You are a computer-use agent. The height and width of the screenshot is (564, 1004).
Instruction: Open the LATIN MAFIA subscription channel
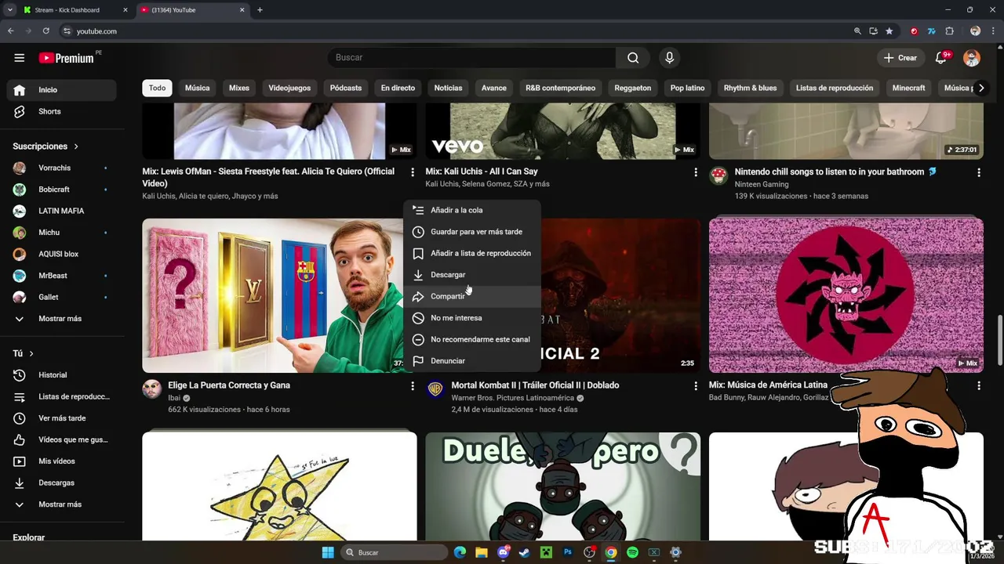coord(61,211)
